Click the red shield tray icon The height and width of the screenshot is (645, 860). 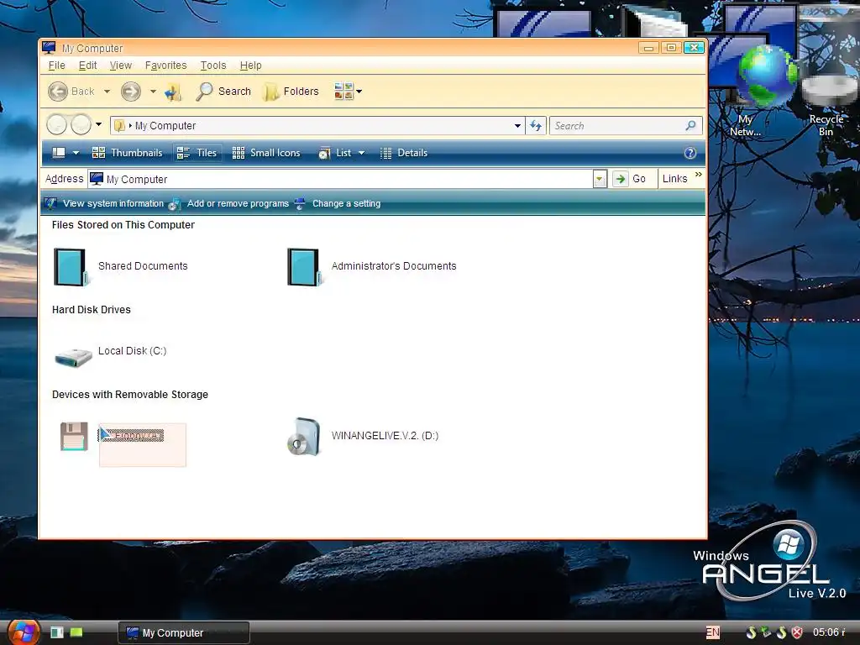tap(797, 632)
